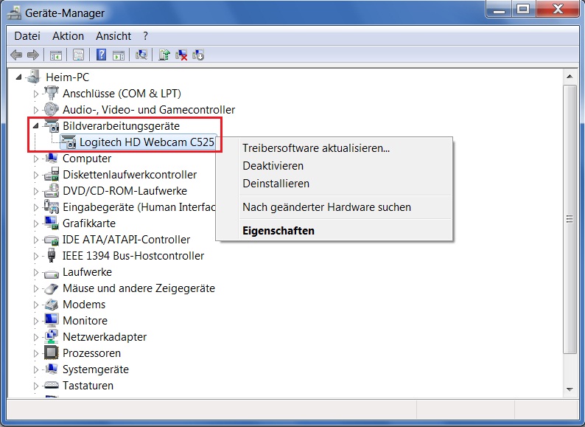The image size is (585, 427).
Task: Click the Grafikkarte display adapter icon
Action: pos(52,223)
